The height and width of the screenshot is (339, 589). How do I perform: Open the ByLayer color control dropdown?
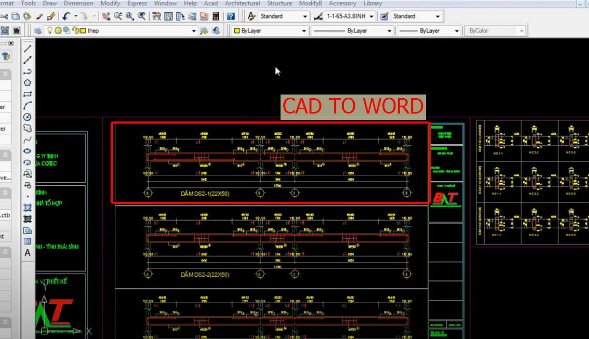tap(305, 31)
